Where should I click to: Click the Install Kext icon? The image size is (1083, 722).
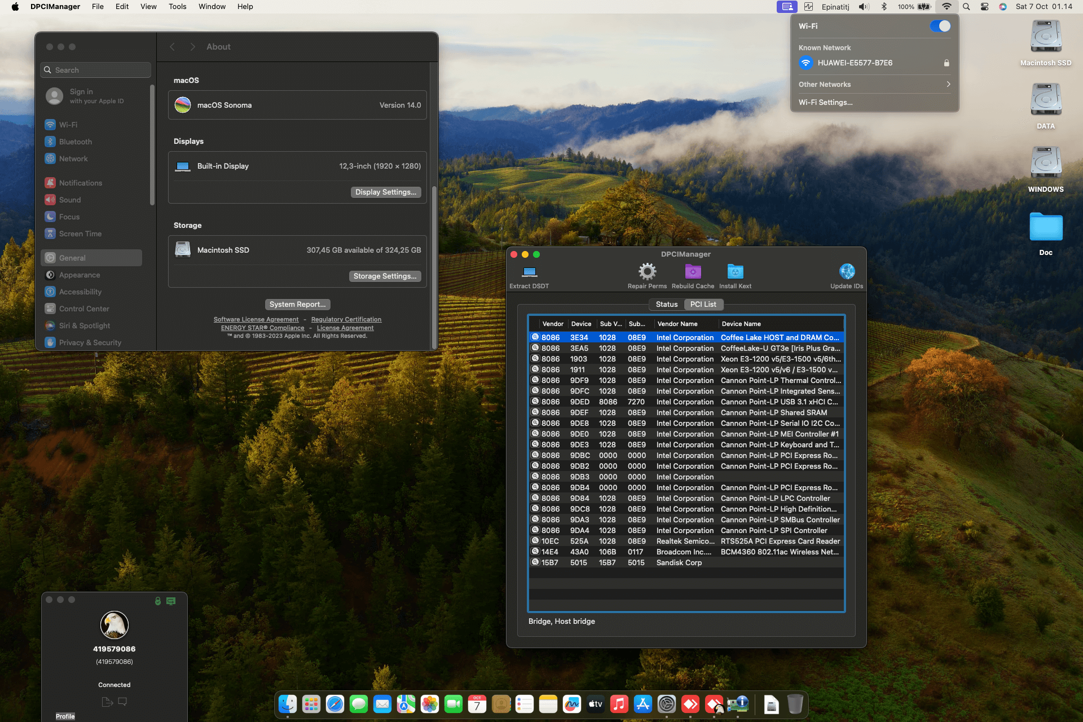pos(735,272)
